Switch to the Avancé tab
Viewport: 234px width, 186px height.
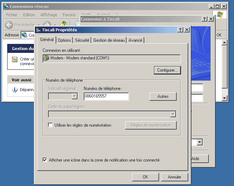pyautogui.click(x=135, y=40)
